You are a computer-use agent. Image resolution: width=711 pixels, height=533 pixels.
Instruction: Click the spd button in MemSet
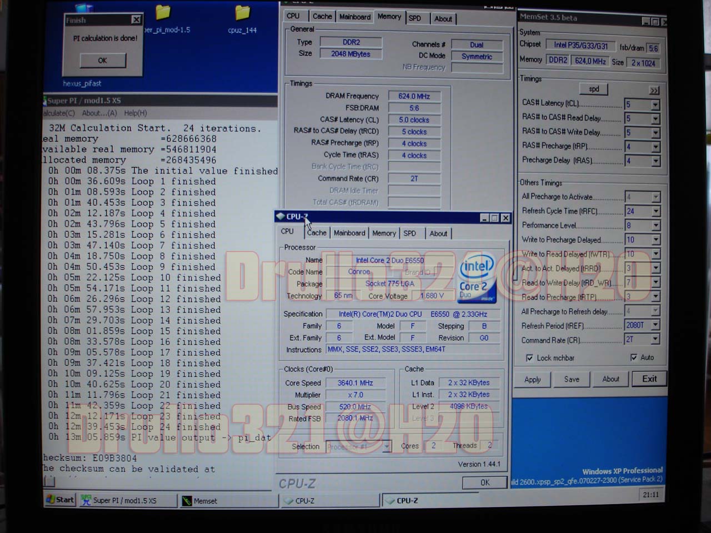594,89
